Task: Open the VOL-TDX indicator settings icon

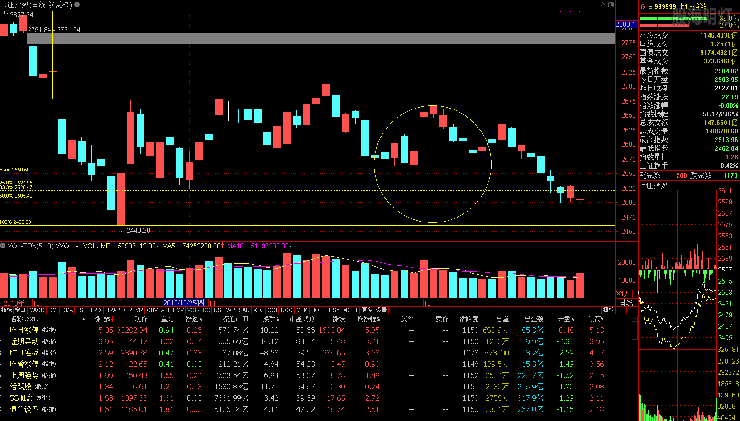Action: (3, 246)
